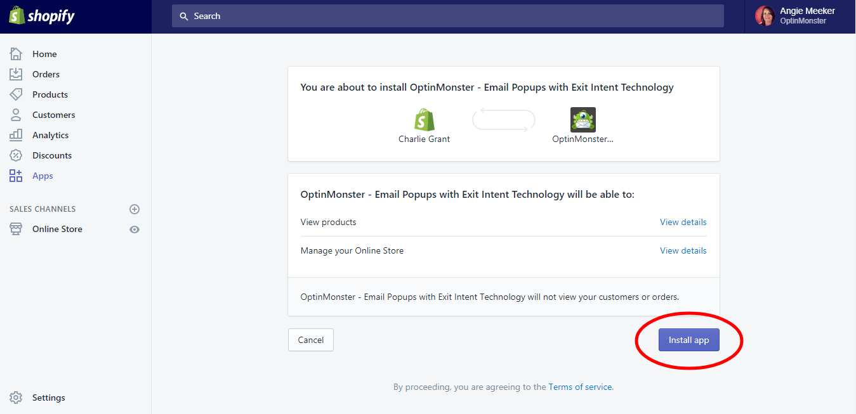856x414 pixels.
Task: Open Settings at the sidebar bottom
Action: point(49,398)
